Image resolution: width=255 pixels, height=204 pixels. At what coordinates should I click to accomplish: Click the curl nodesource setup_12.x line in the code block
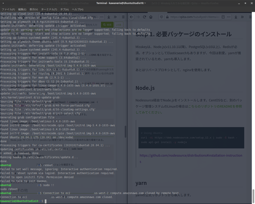(189, 138)
